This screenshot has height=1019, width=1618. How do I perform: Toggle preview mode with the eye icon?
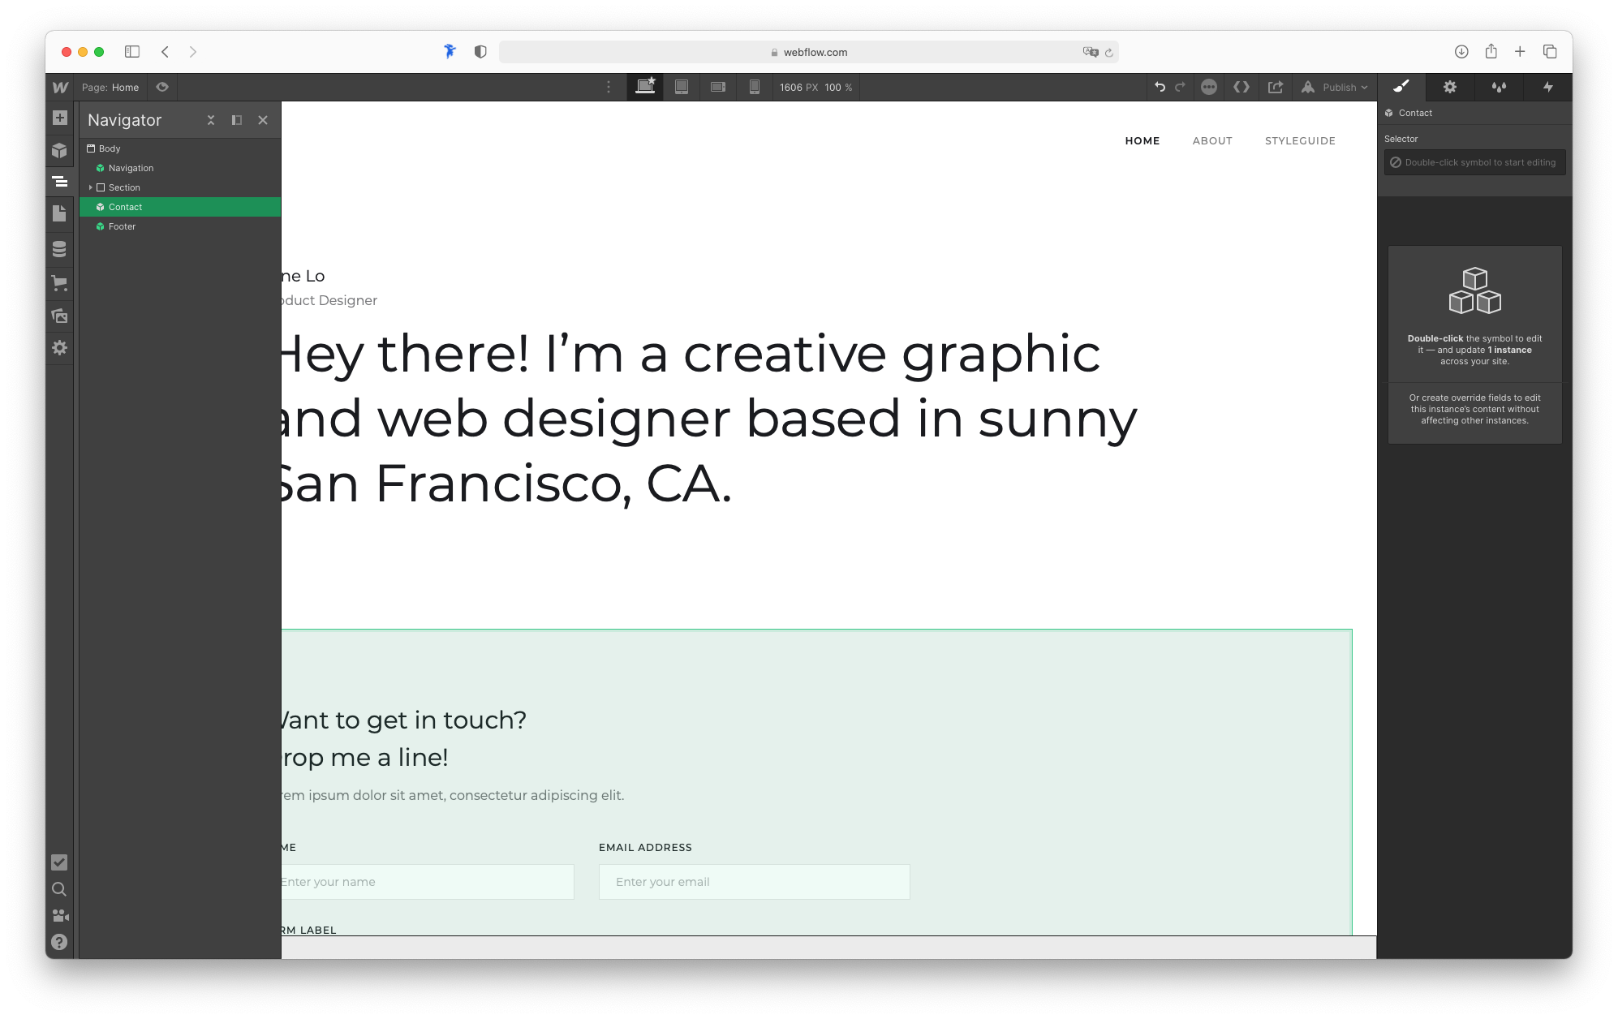tap(161, 87)
